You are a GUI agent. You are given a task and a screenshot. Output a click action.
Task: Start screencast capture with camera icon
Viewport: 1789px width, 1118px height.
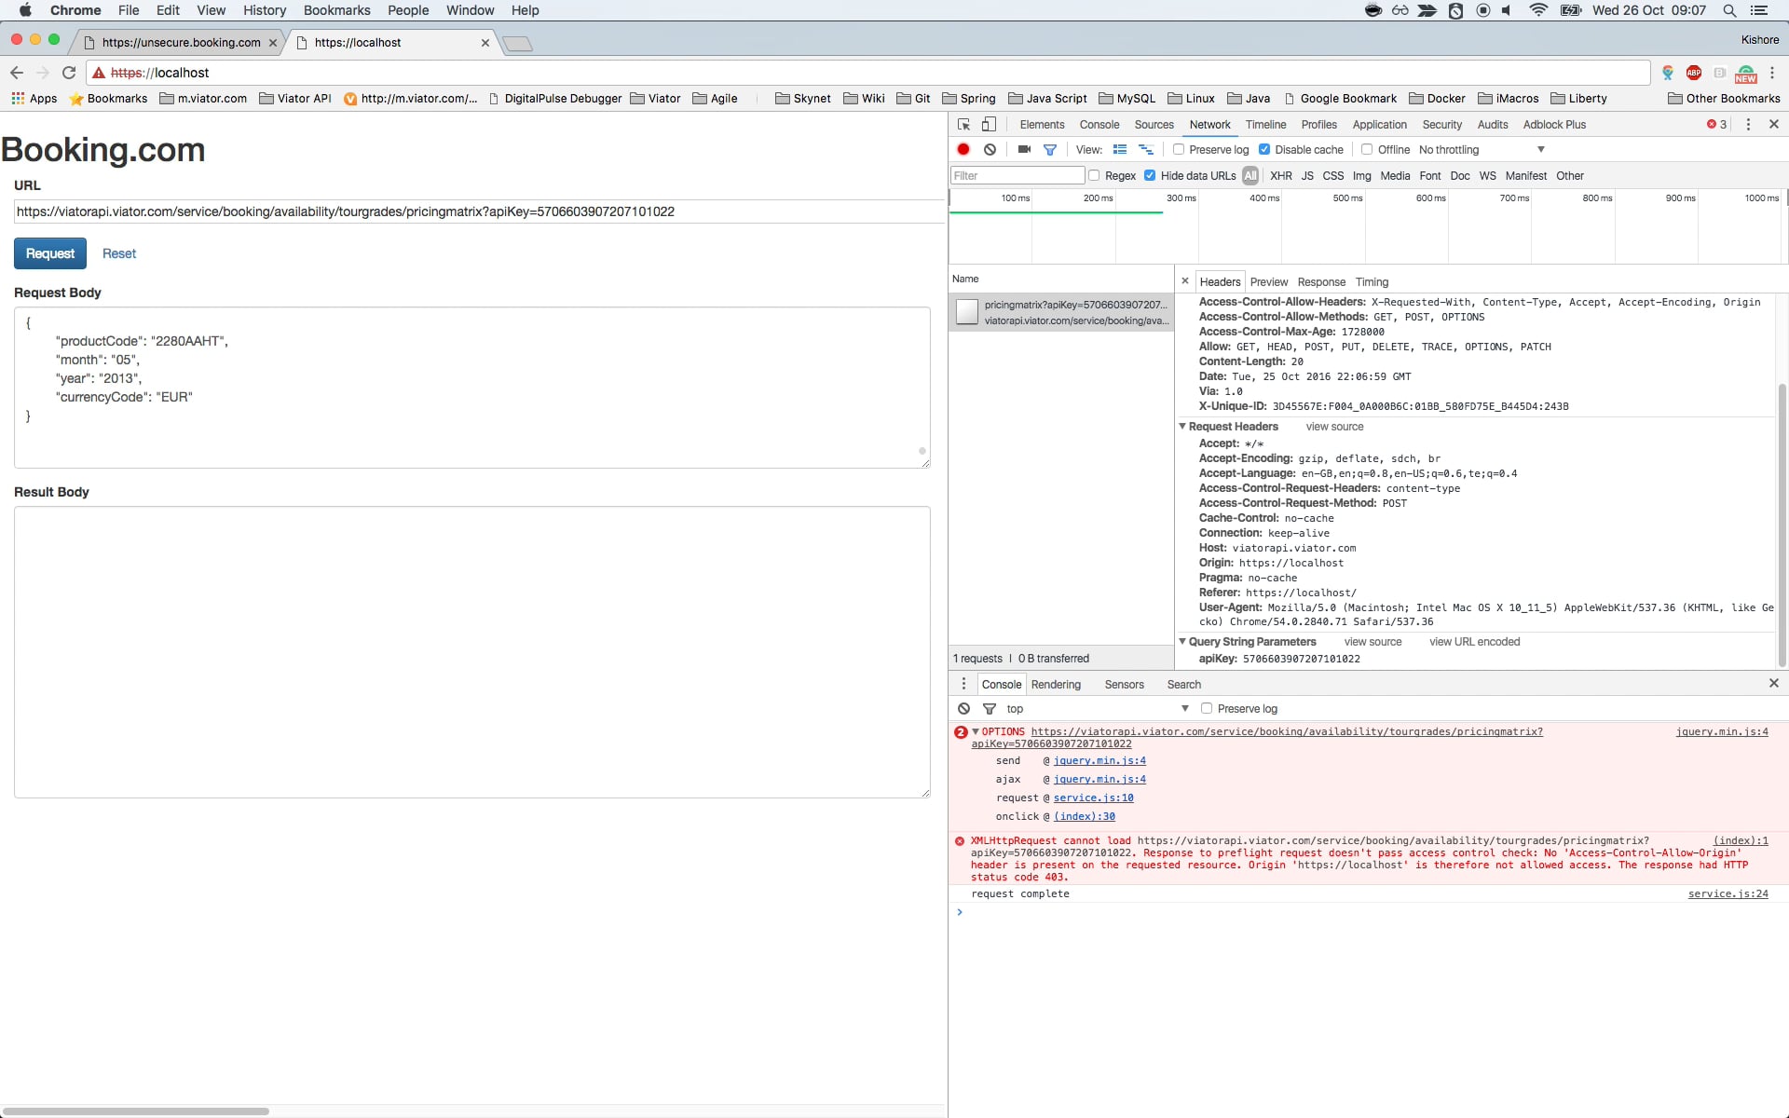[x=1024, y=149]
